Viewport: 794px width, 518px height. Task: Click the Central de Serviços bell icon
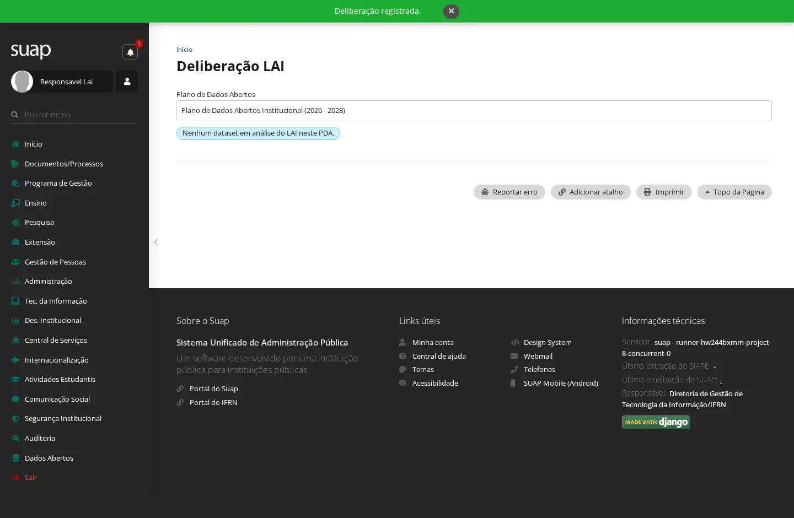(x=15, y=340)
